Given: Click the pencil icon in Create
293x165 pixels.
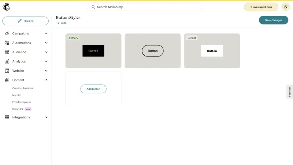Looking at the screenshot, I should point(20,21).
